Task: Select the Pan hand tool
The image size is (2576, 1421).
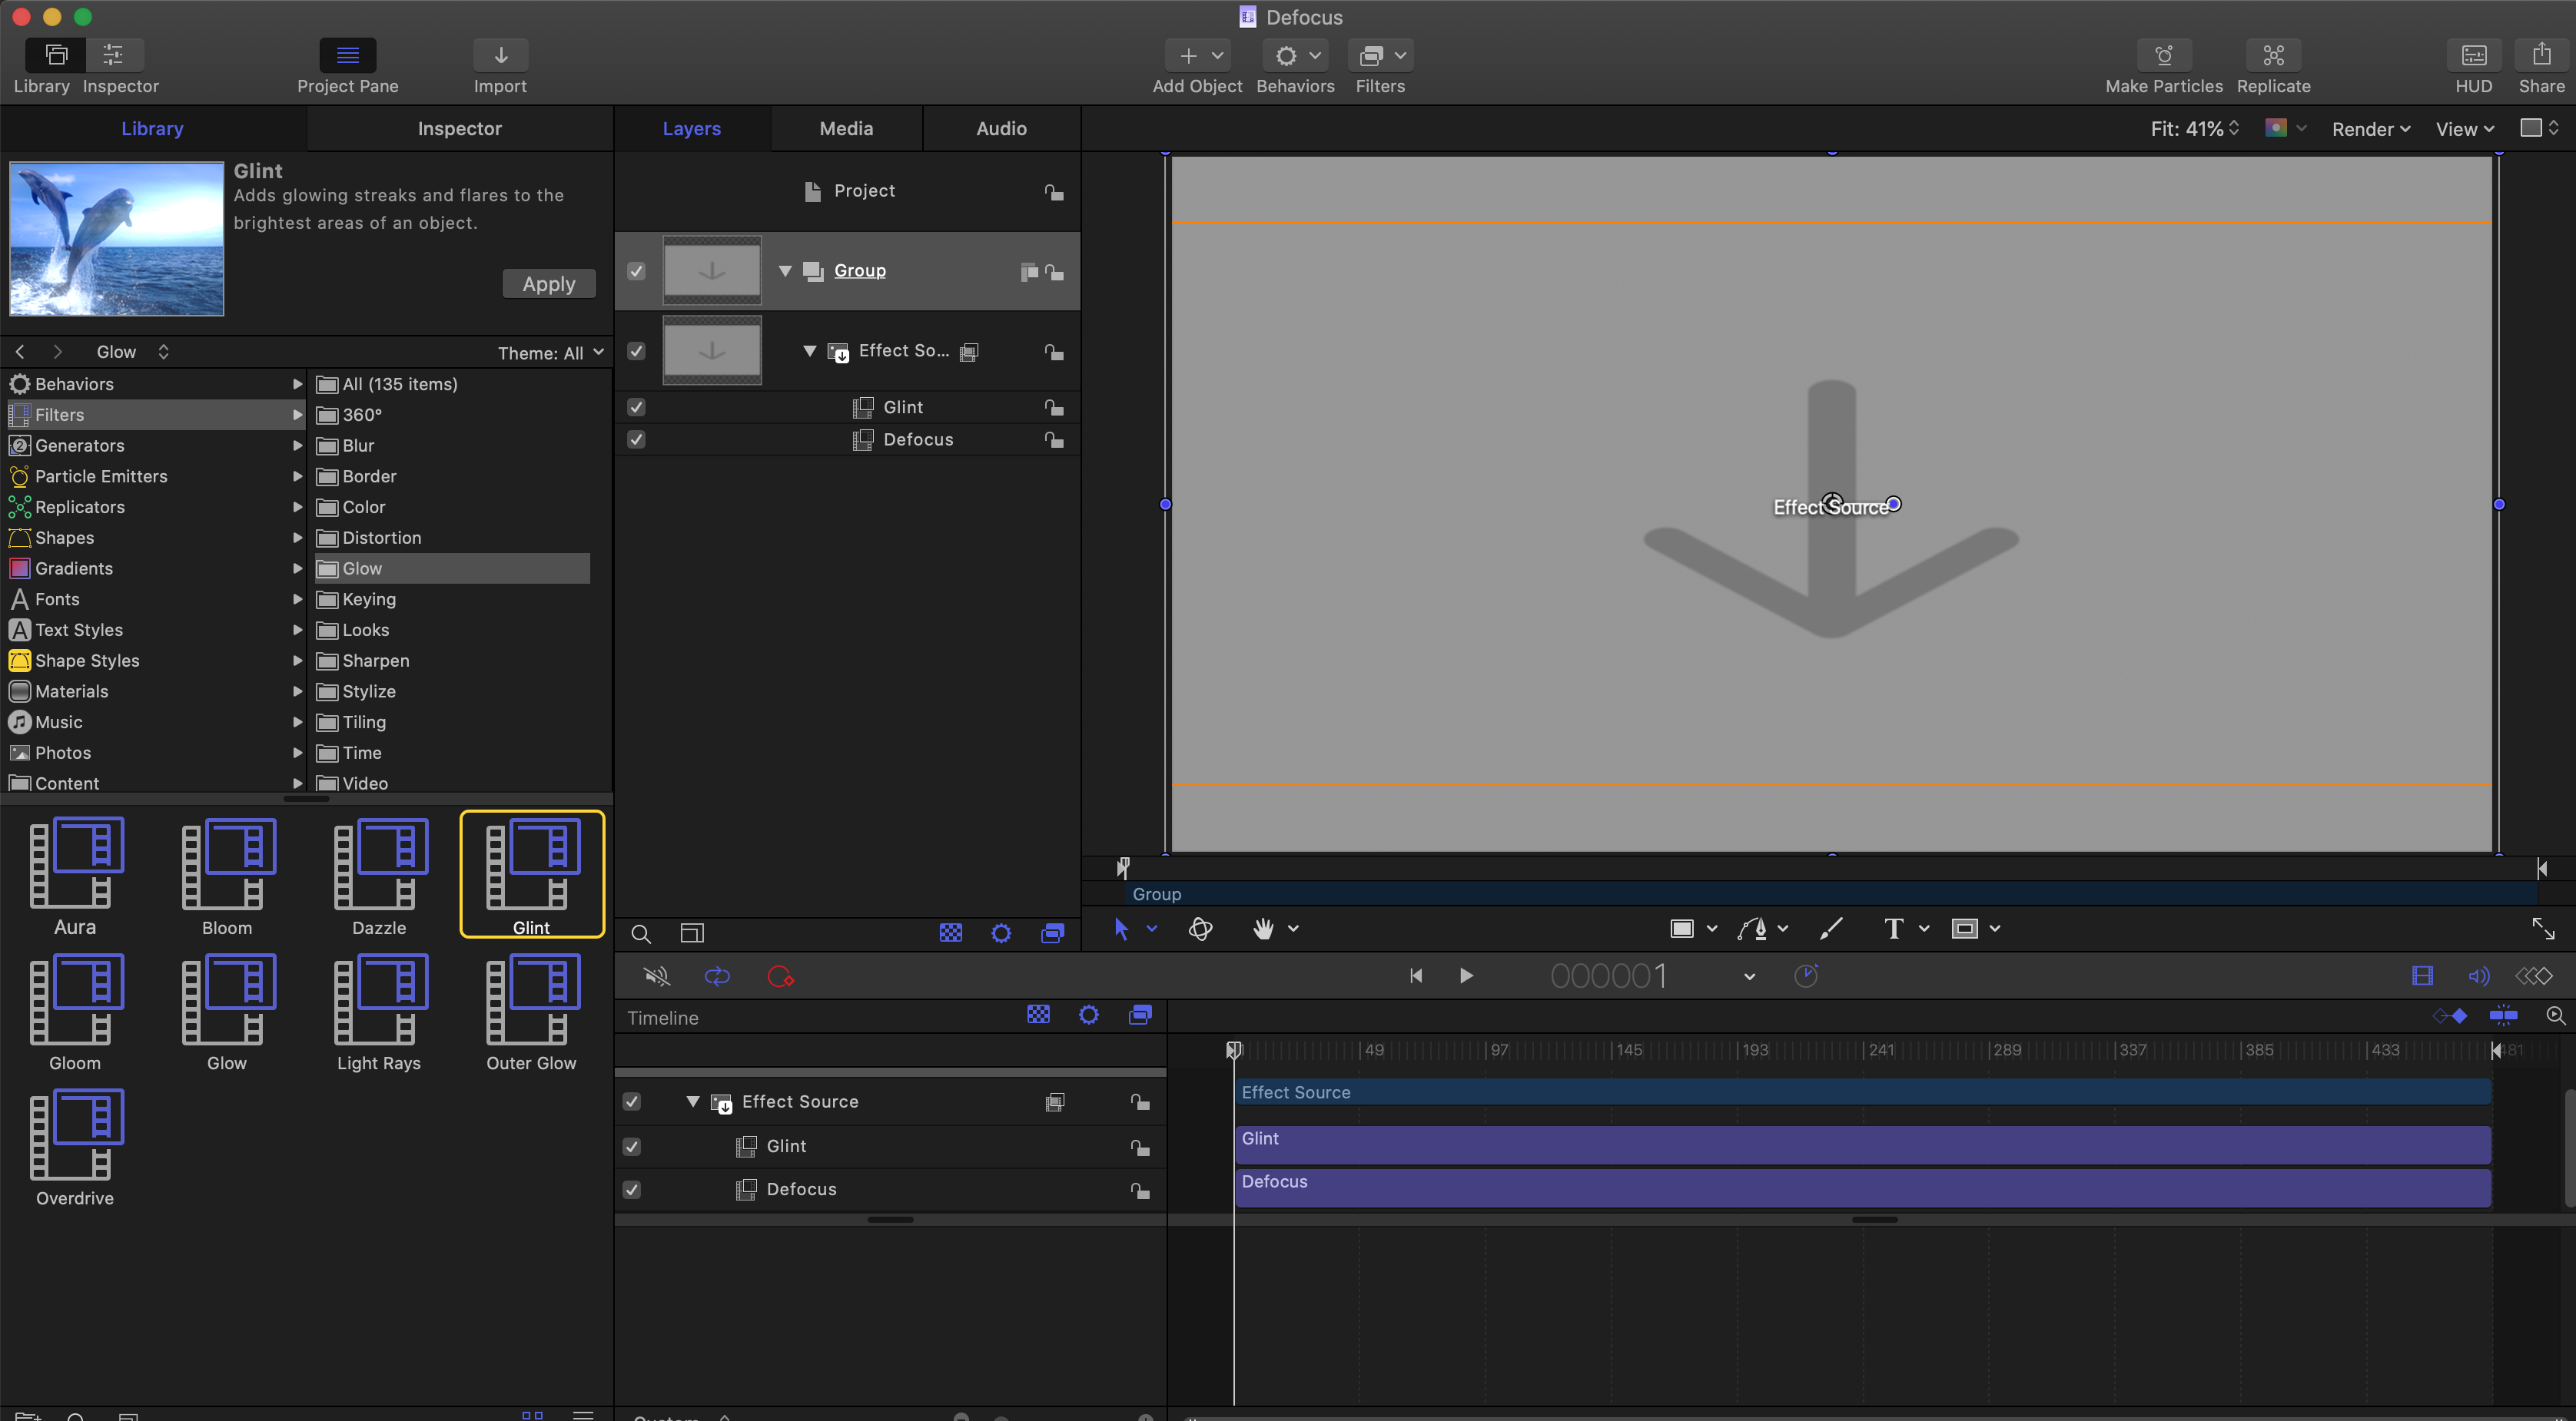Action: [x=1263, y=929]
